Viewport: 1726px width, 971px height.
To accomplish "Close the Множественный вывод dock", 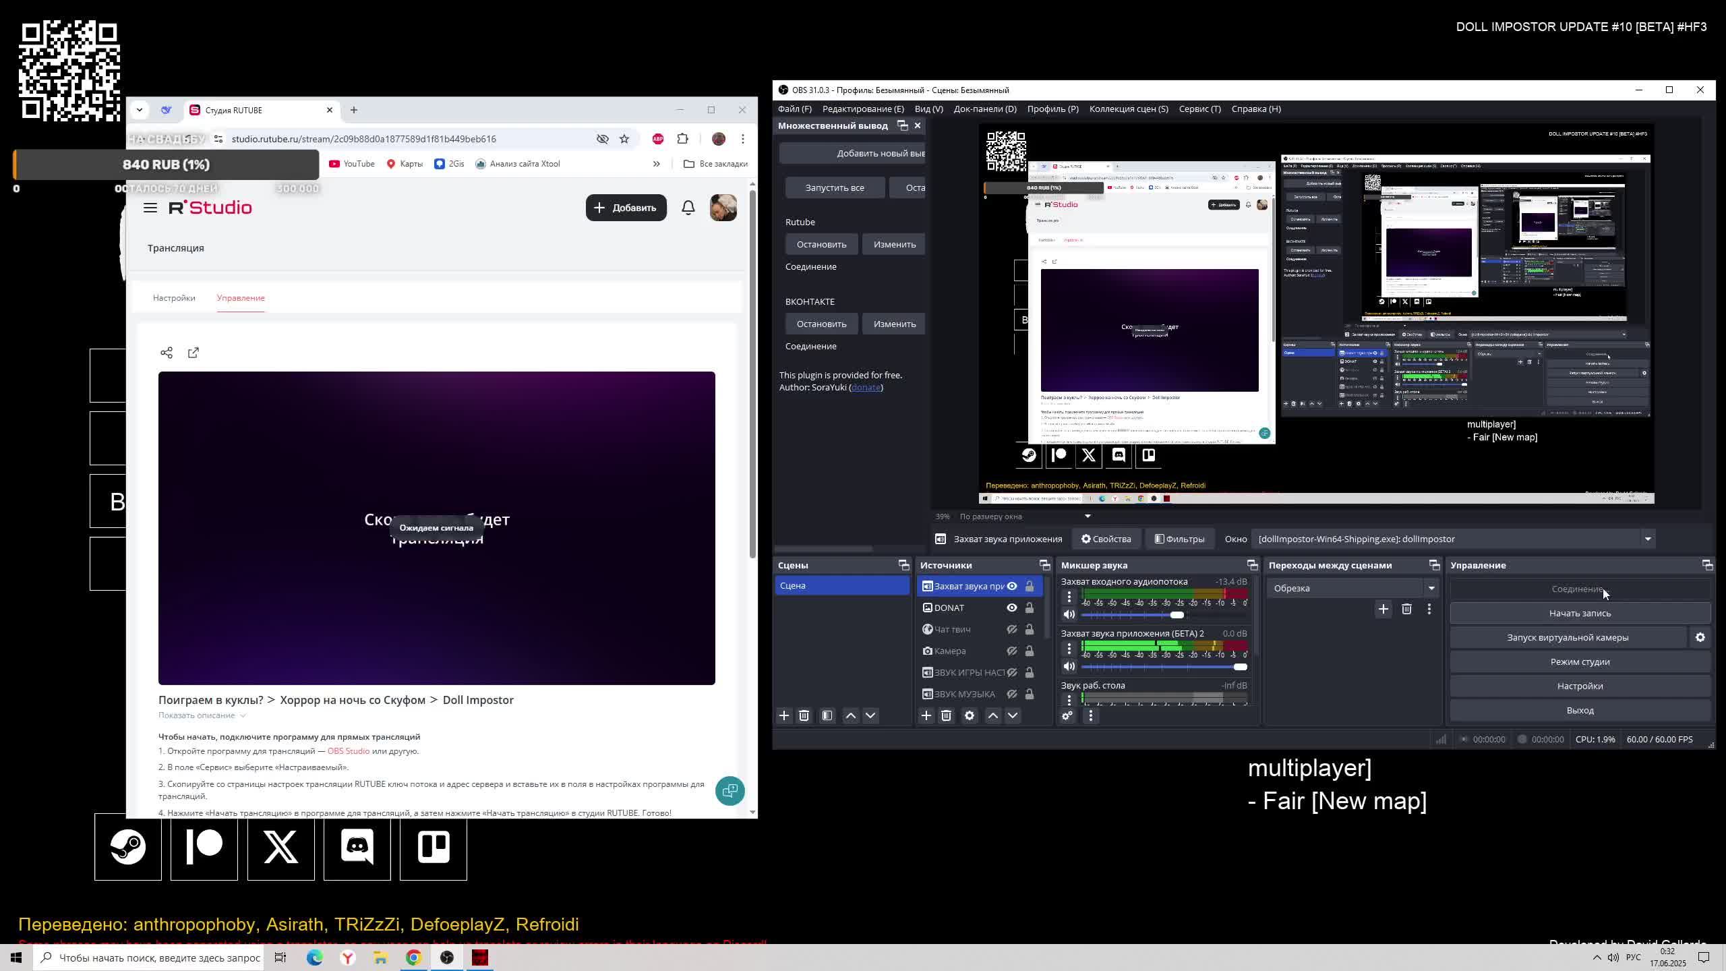I will coord(918,125).
